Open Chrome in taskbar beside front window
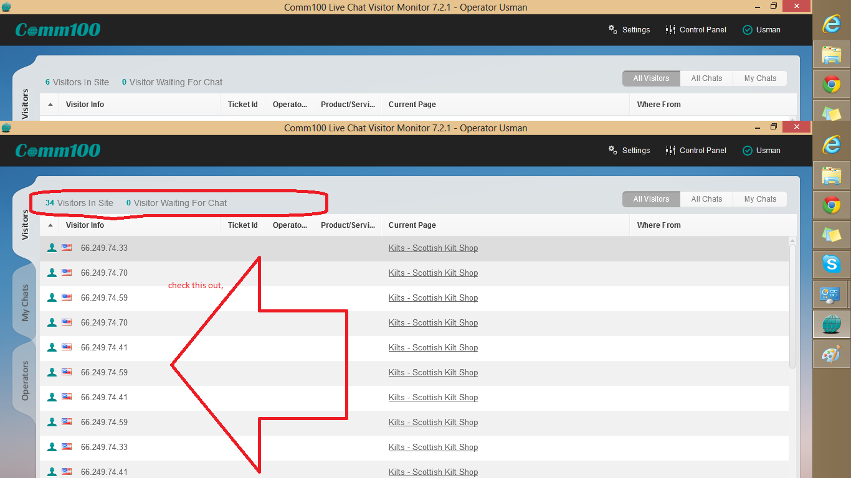 pos(832,205)
